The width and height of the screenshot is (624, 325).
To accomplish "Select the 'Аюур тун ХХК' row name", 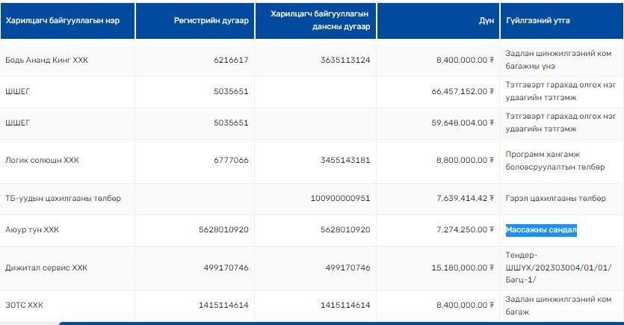I will click(x=32, y=229).
